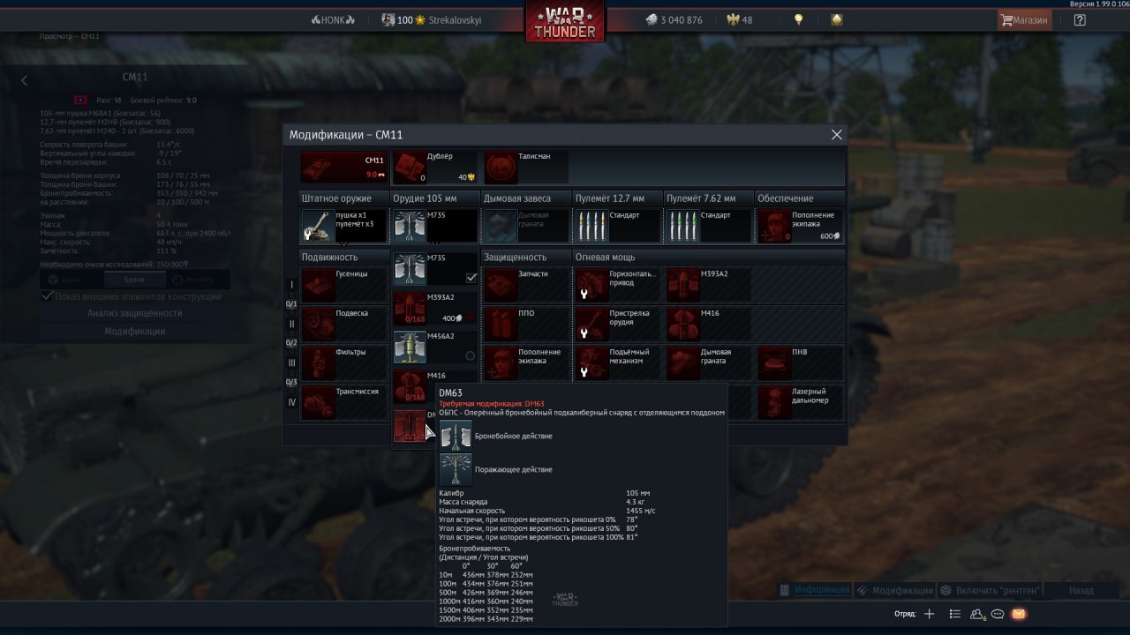Screen dimensions: 1130x635
Task: Open Дымовая завеса grenade slot
Action: 526,225
